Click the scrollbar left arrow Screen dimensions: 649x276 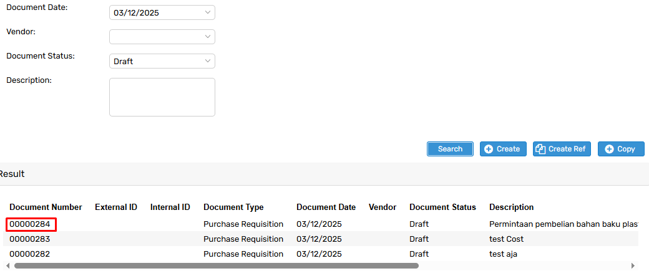(7, 265)
